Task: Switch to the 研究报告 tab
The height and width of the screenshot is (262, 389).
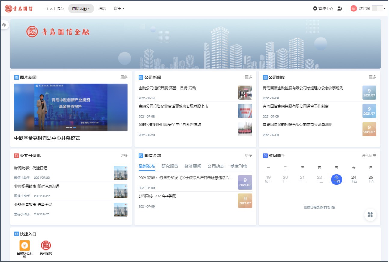Action: point(170,166)
